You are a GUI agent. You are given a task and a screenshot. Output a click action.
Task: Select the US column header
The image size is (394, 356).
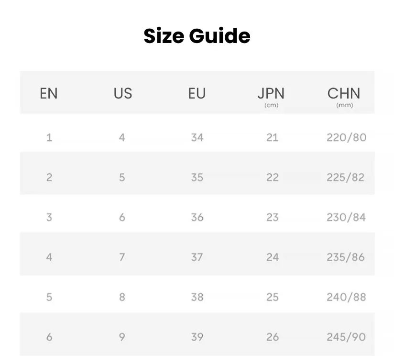pyautogui.click(x=122, y=93)
